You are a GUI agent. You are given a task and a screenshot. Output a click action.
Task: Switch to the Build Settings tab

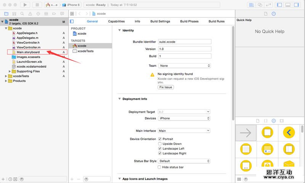click(160, 21)
